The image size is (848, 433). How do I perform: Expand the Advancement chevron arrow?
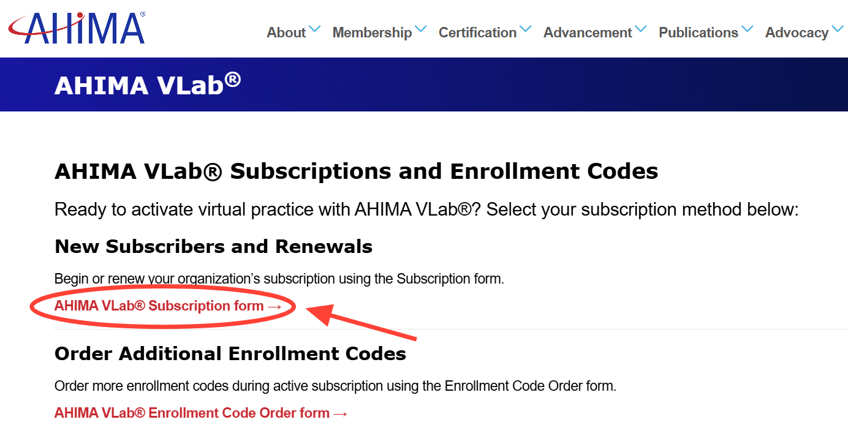(641, 29)
